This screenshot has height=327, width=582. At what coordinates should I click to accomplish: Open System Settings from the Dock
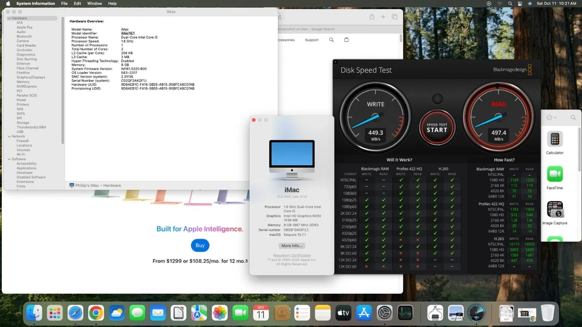click(x=384, y=313)
